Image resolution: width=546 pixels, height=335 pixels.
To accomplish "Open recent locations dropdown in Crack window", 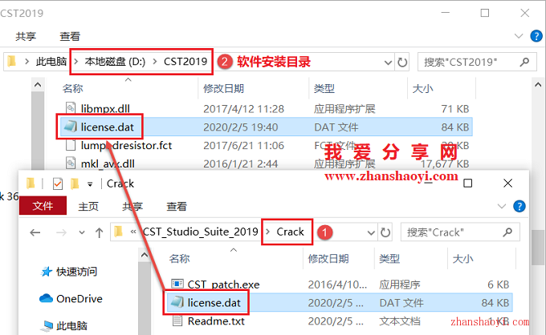I will [82, 232].
